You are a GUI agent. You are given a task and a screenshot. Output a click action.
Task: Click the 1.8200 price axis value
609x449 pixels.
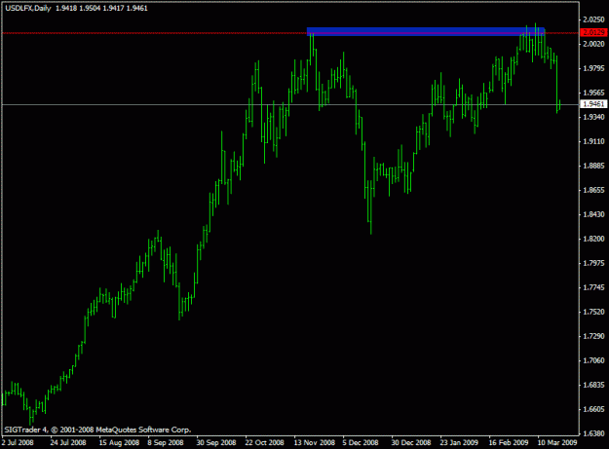593,239
